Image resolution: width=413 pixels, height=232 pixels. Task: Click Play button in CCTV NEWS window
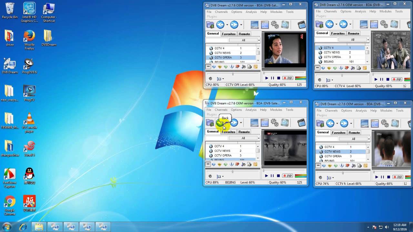[377, 177]
